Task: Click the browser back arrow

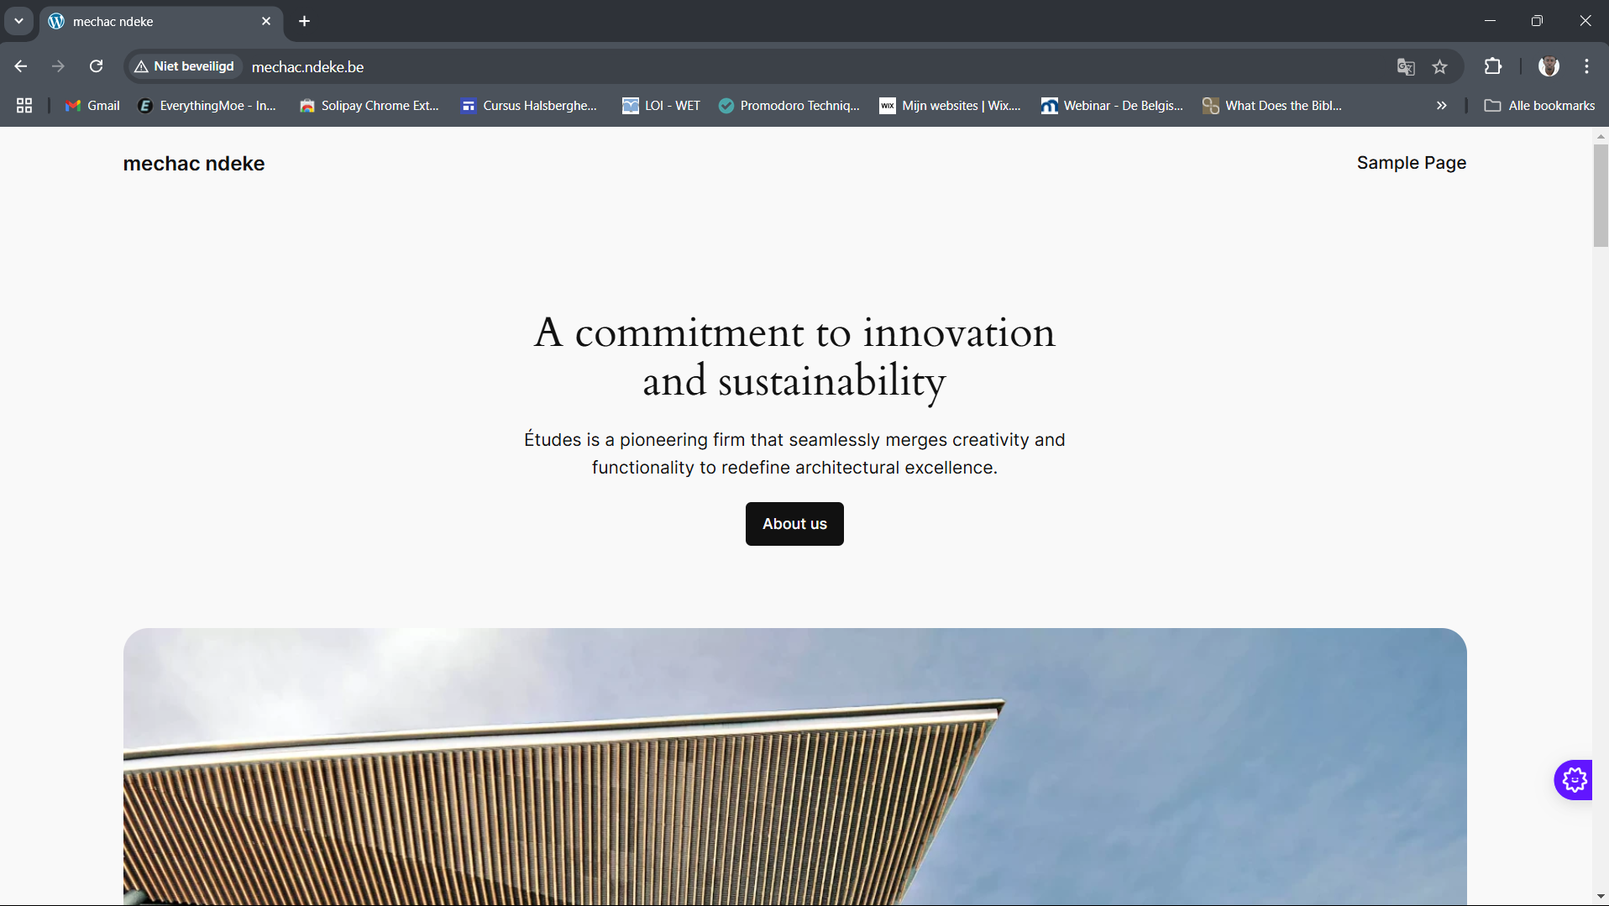Action: 21,66
